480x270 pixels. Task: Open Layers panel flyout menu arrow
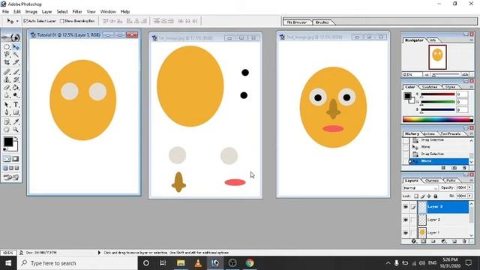(x=472, y=181)
